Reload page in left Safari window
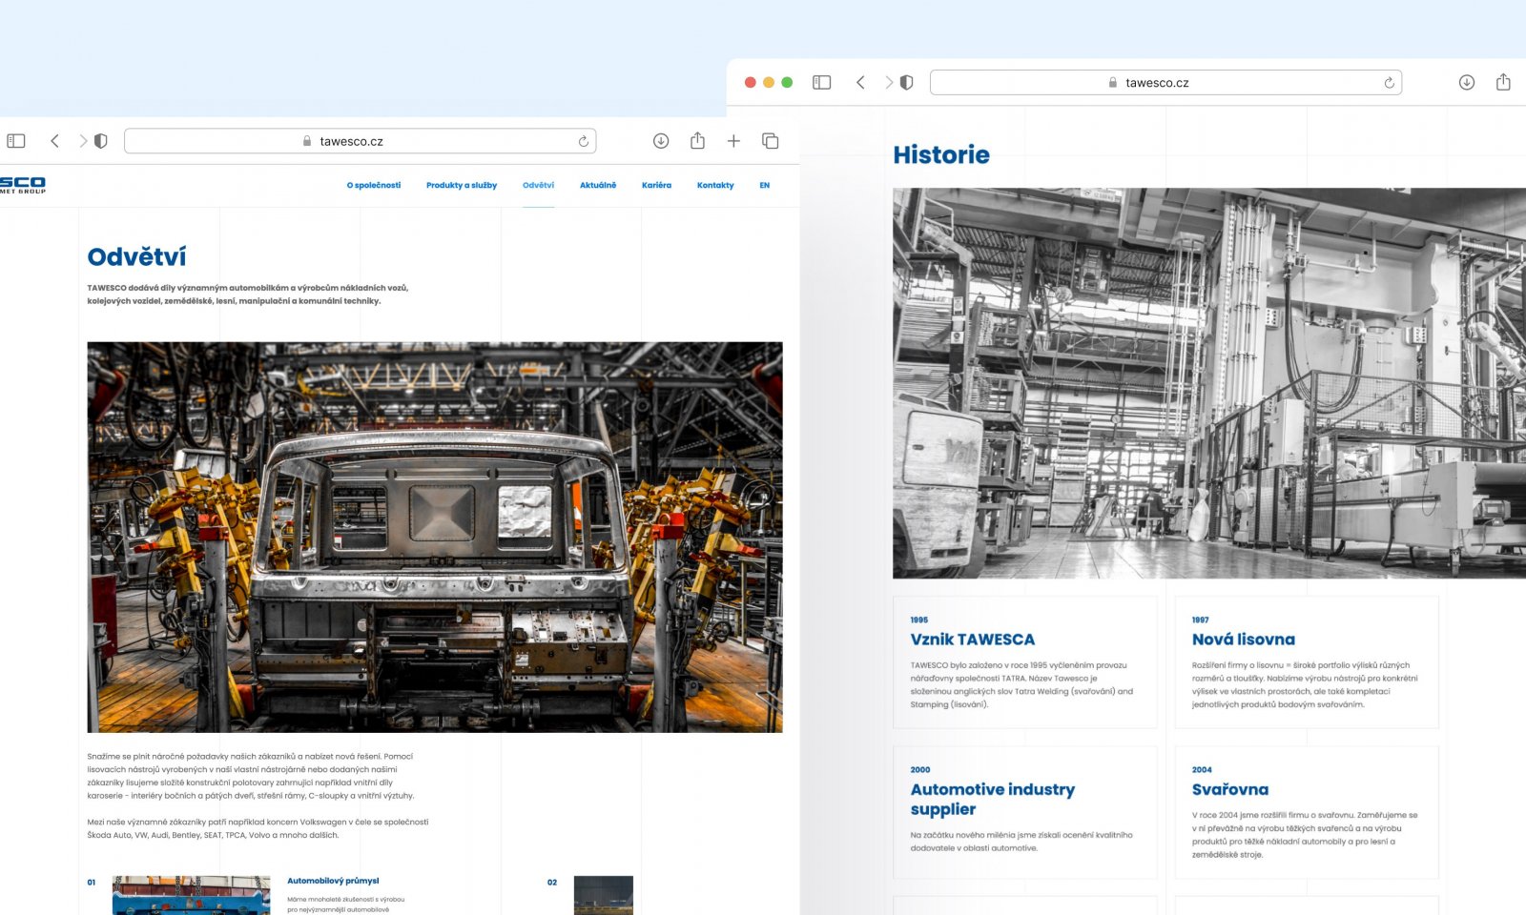 coord(583,141)
